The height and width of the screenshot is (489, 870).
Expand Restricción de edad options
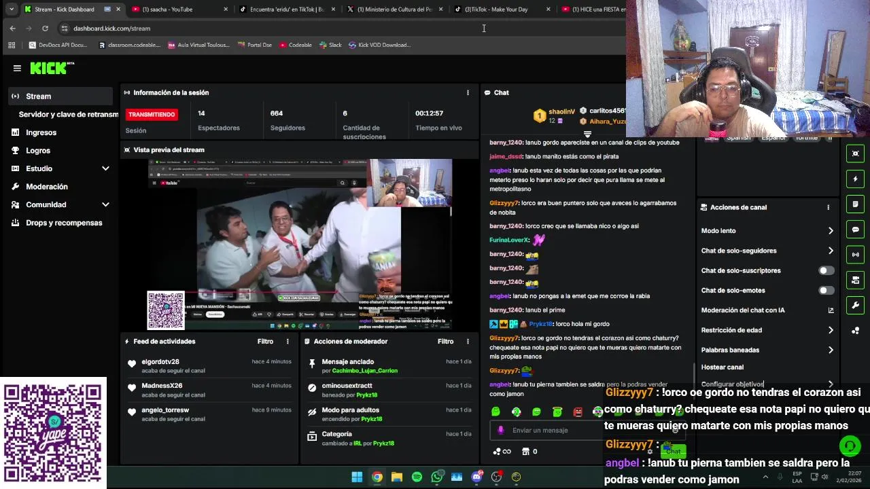coord(831,330)
